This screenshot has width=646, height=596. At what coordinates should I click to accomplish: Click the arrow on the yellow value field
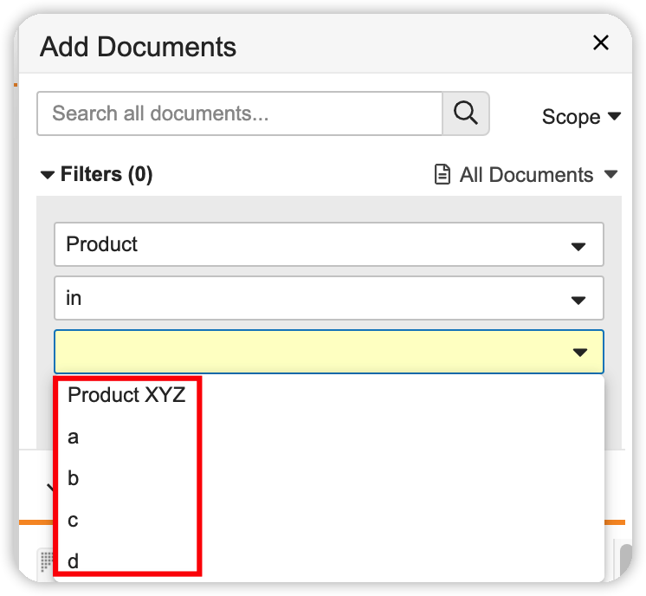tap(579, 352)
